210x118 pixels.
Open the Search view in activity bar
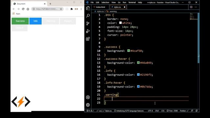[x=88, y=16]
